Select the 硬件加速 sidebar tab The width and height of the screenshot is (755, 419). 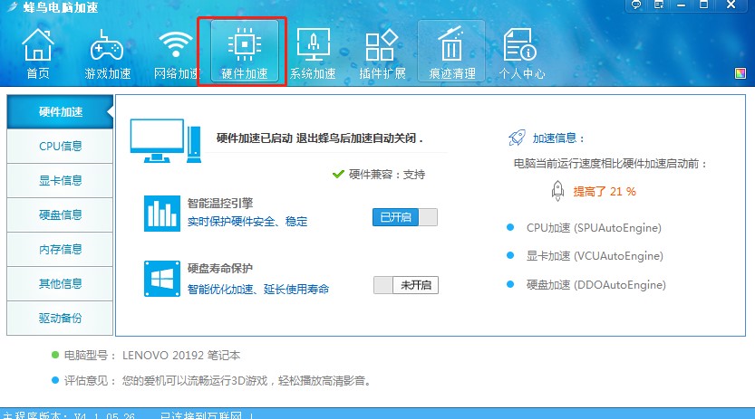point(60,111)
